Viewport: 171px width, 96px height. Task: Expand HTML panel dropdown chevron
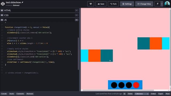coord(76,10)
